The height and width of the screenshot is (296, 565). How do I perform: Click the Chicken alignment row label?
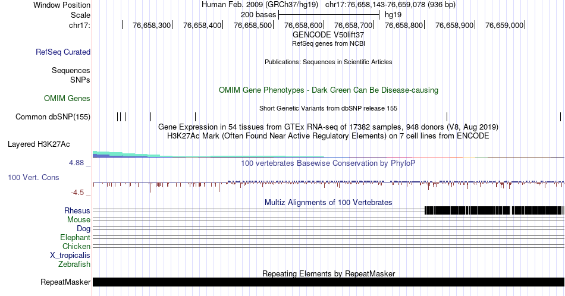(x=76, y=246)
